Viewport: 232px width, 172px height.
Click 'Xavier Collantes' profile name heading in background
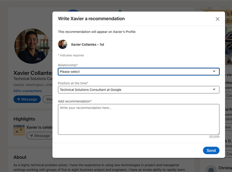[33, 73]
